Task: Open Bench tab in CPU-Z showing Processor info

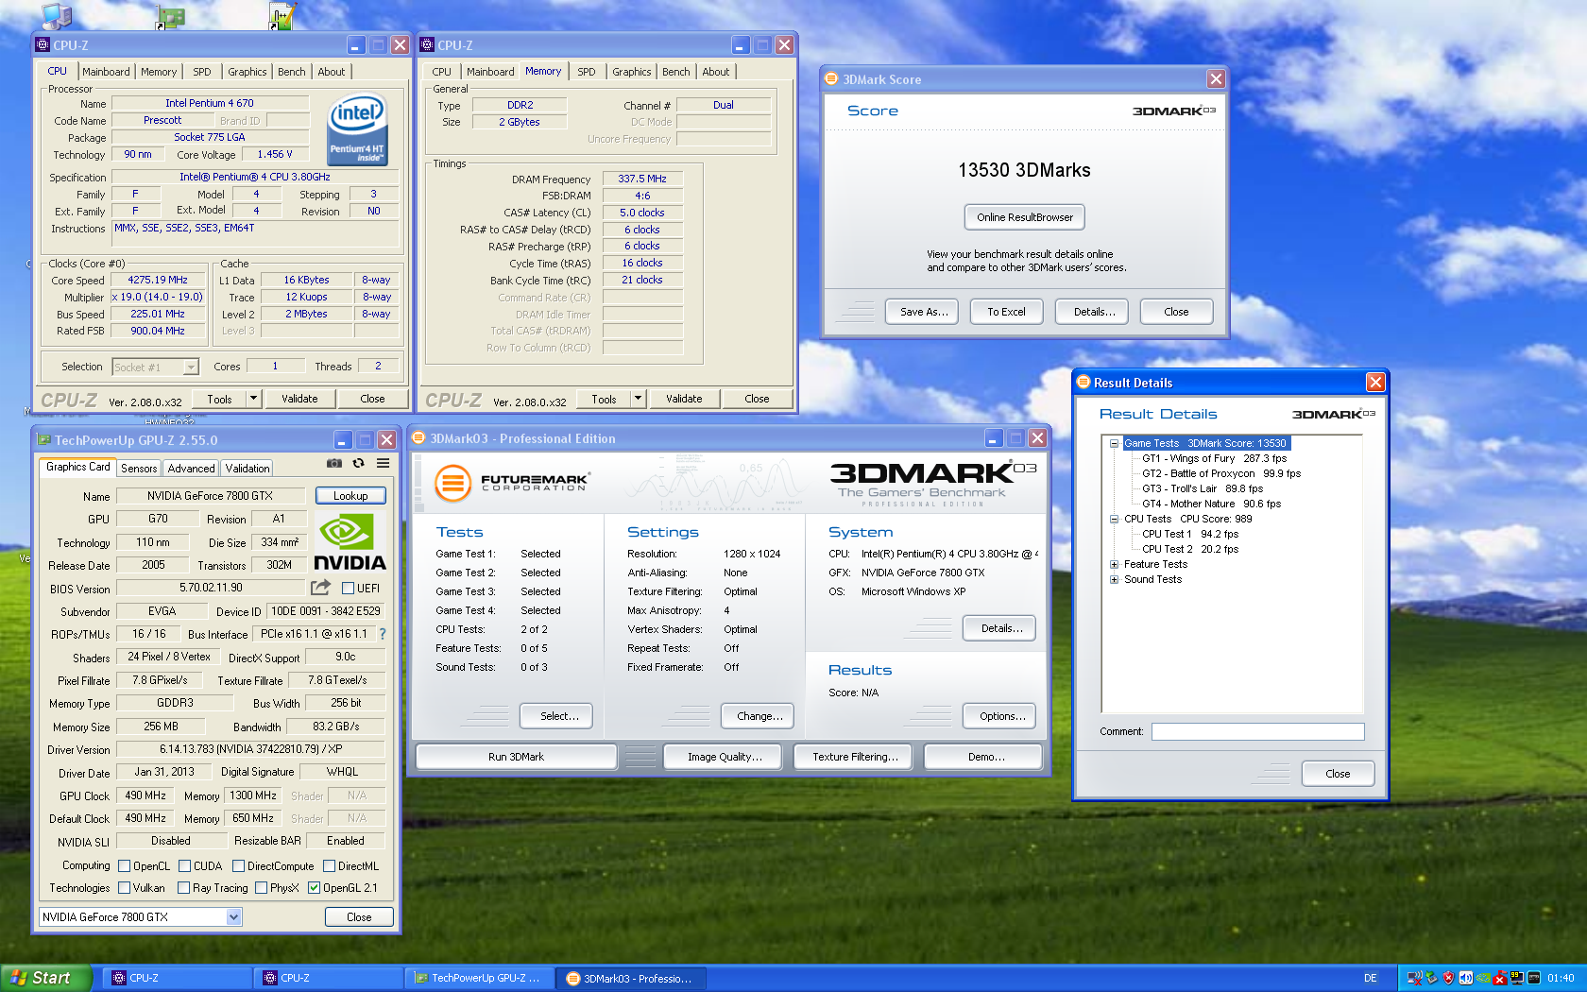Action: [x=292, y=72]
